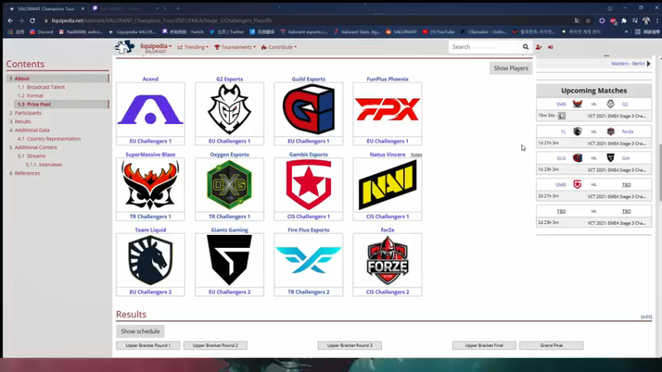Select Upper Bracket Round 2 header
The width and height of the screenshot is (662, 372).
(215, 345)
